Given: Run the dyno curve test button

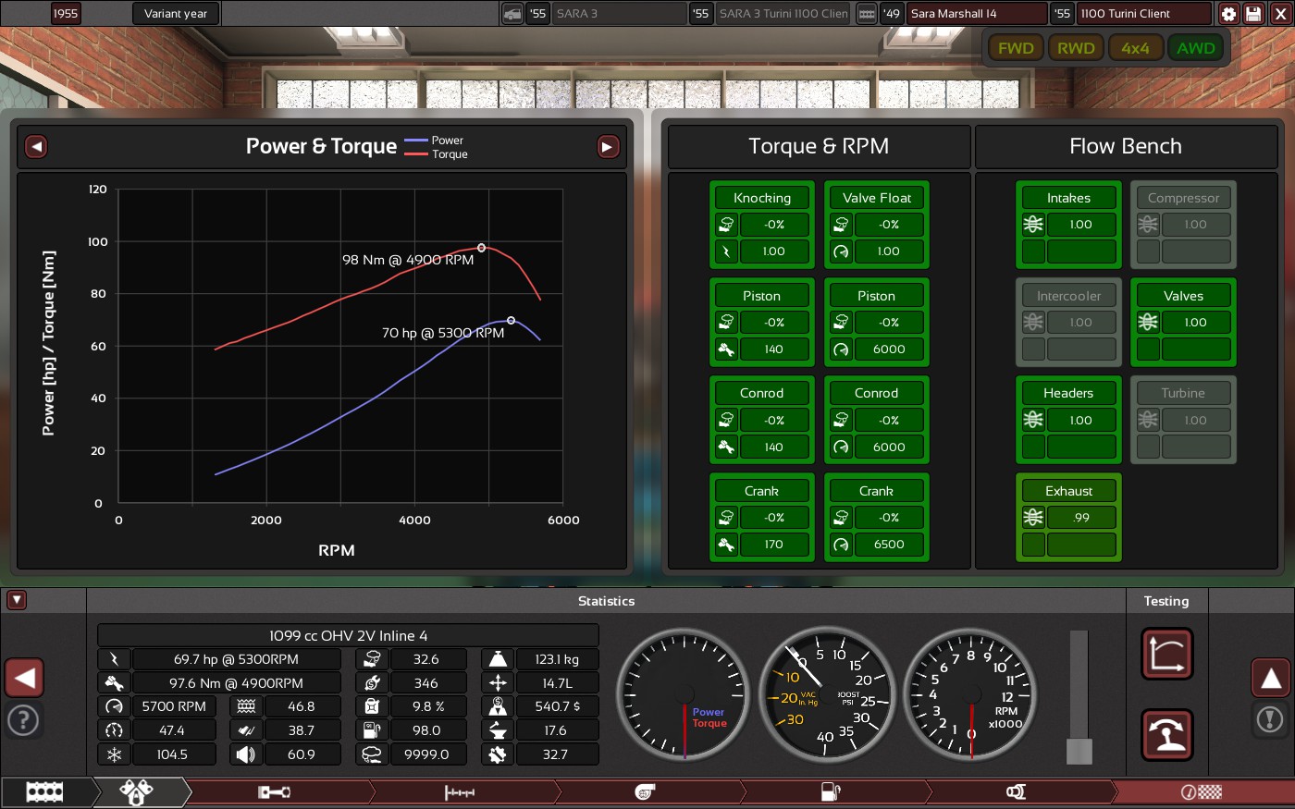Looking at the screenshot, I should pos(1166,654).
